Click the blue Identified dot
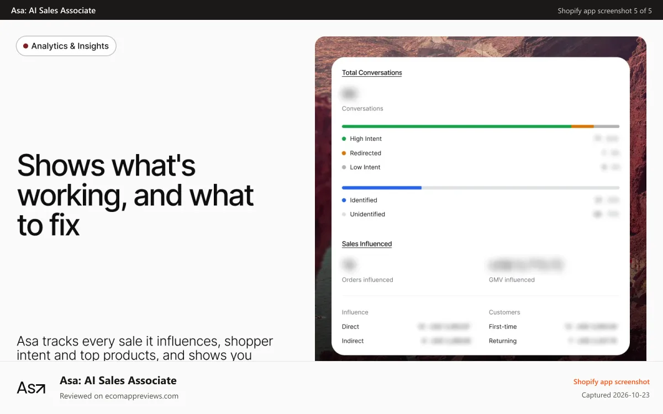 click(x=344, y=200)
